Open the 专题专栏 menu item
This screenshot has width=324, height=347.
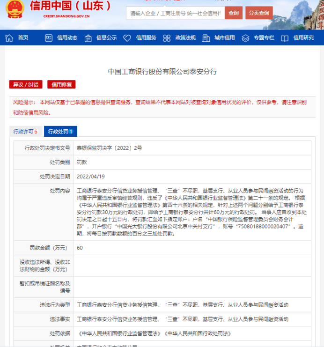(264, 37)
